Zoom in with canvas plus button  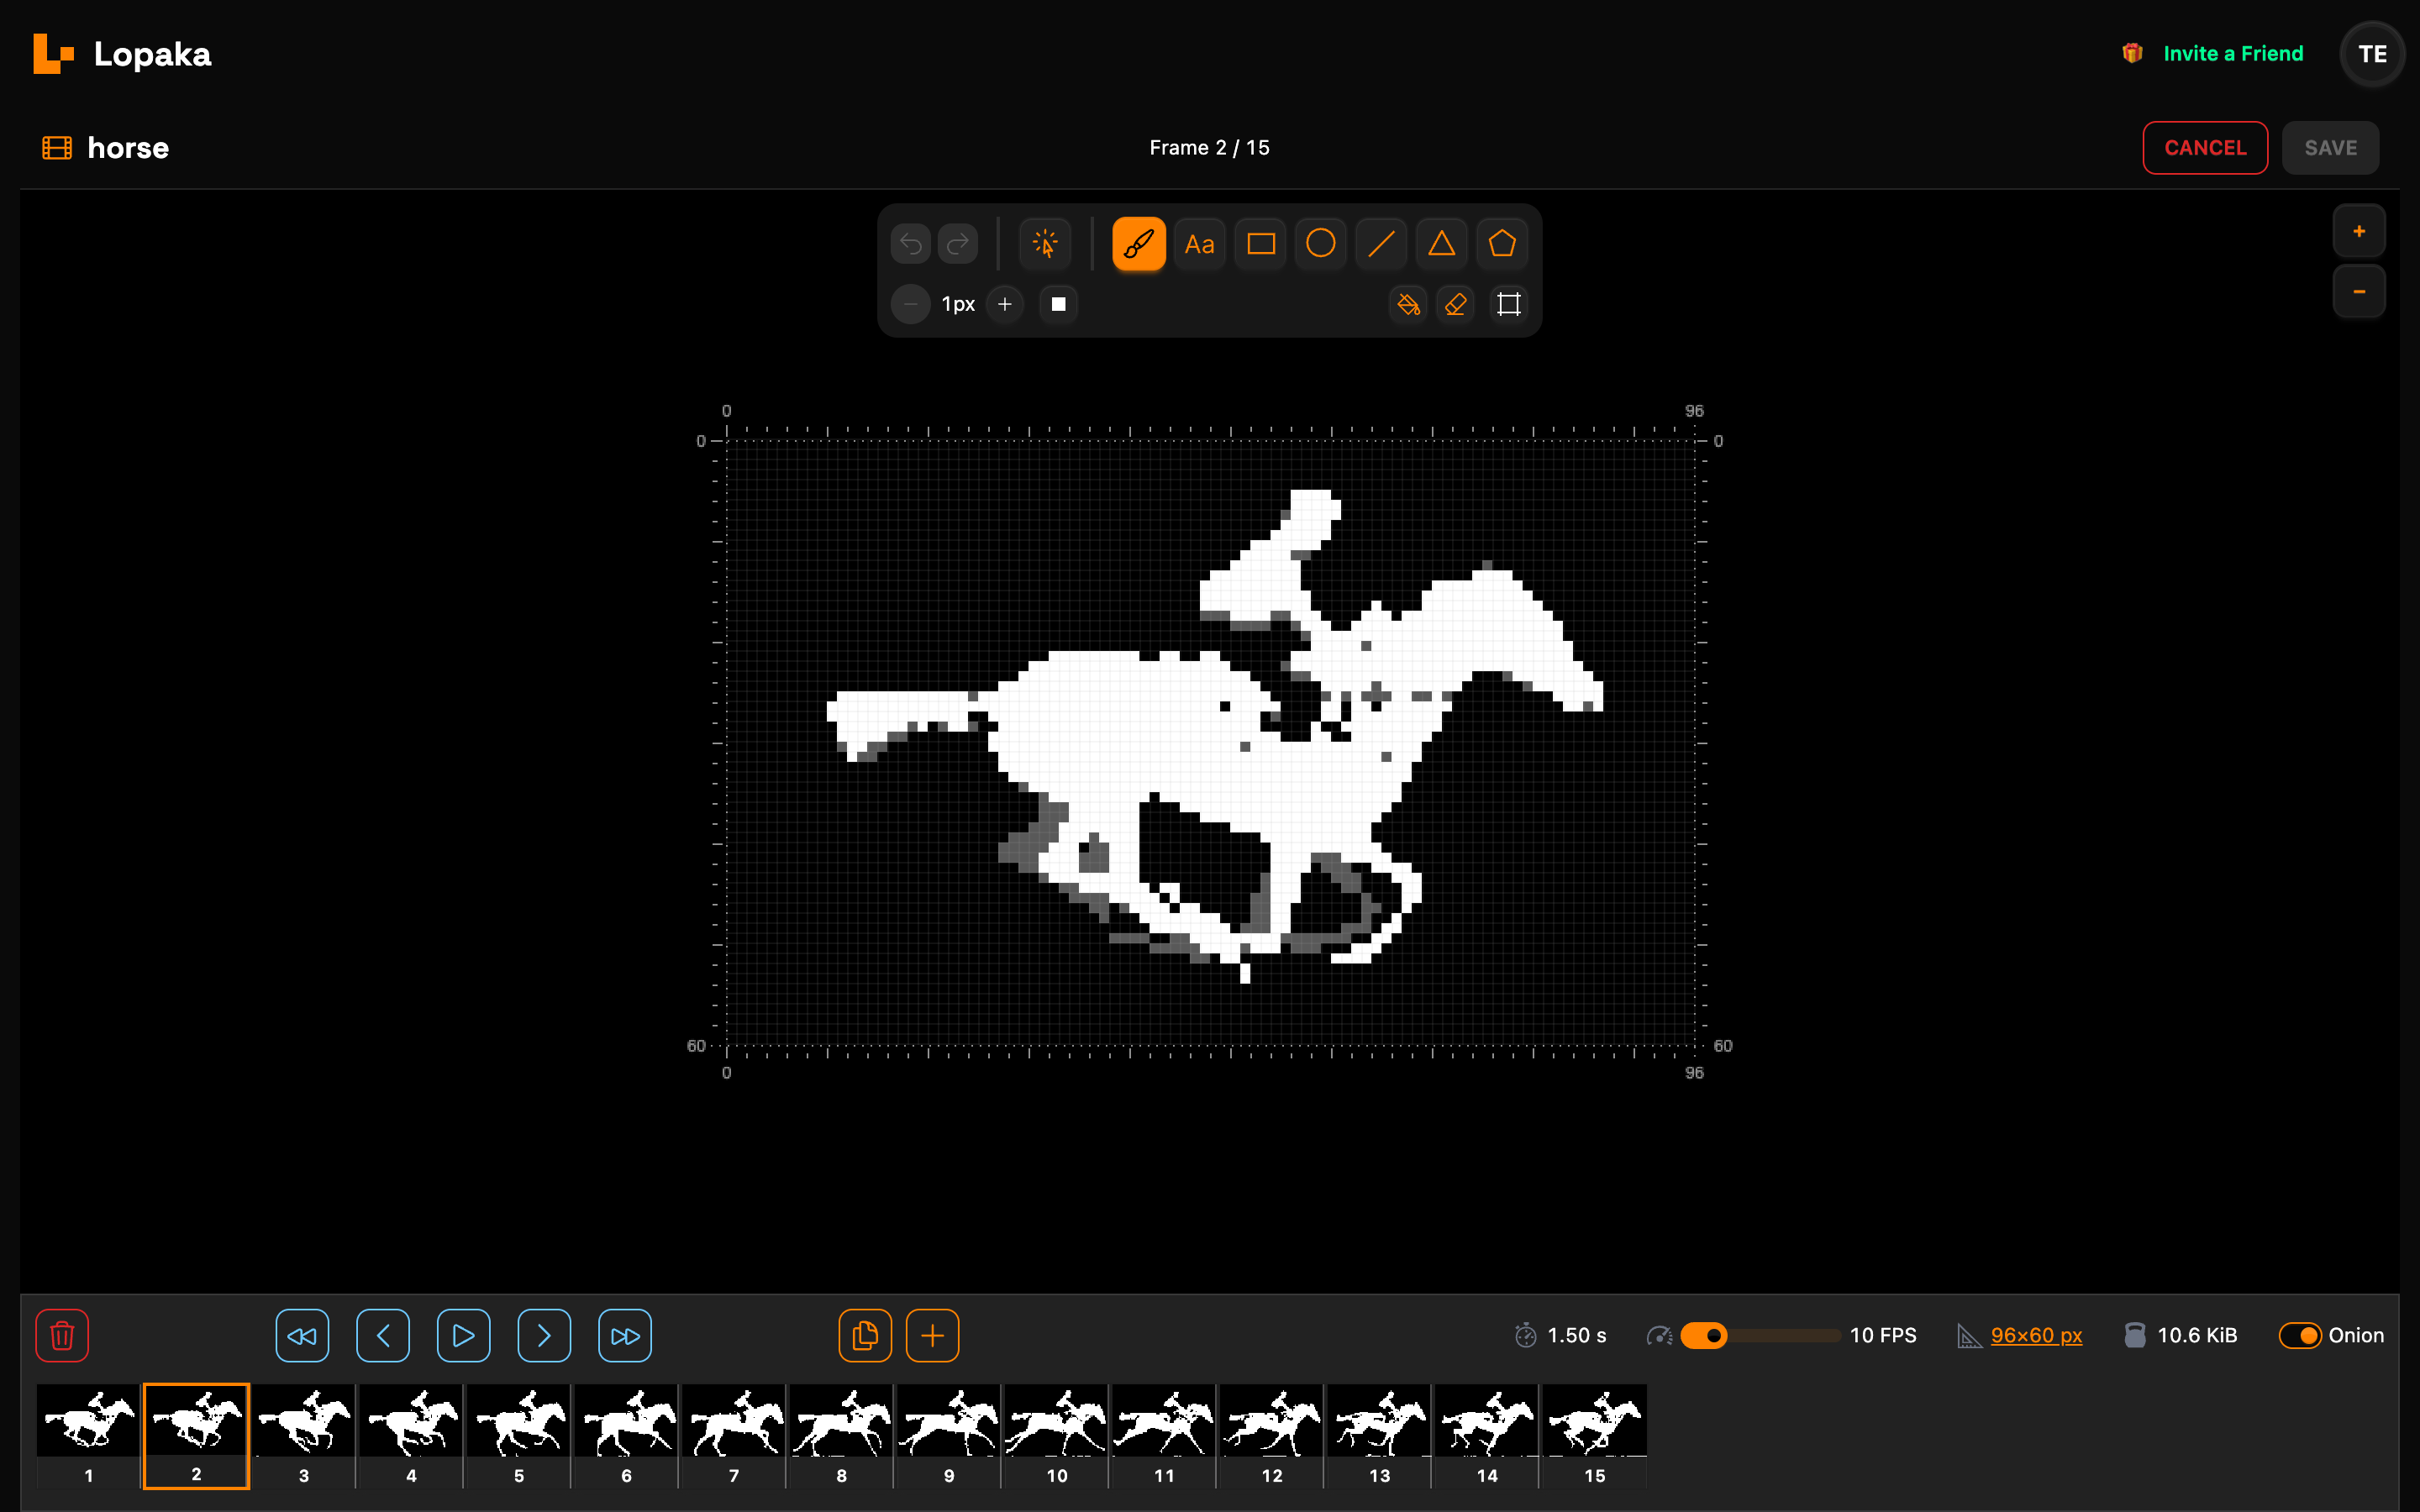tap(2359, 232)
